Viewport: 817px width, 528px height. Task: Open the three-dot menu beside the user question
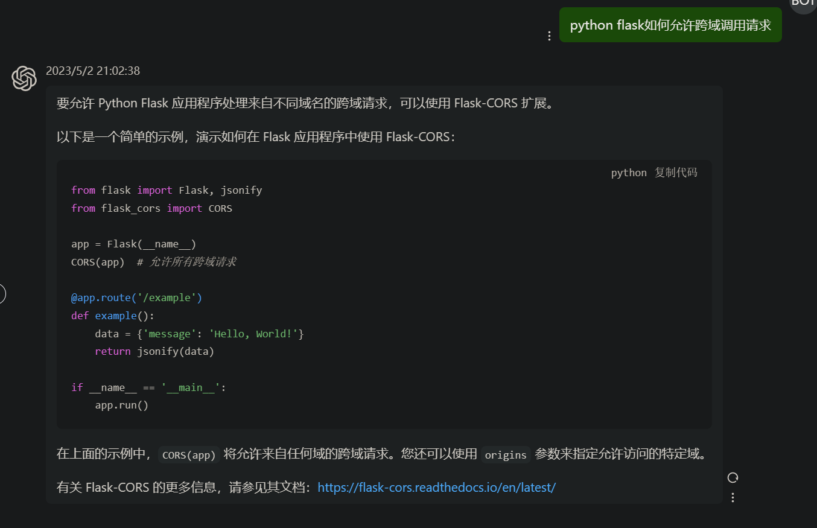(x=548, y=36)
